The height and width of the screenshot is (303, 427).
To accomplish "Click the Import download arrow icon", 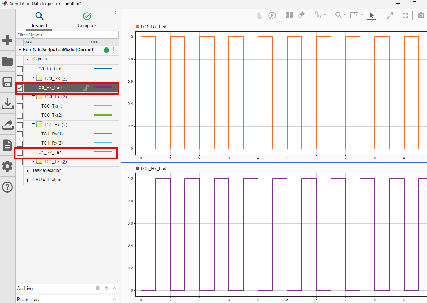I will [x=7, y=103].
